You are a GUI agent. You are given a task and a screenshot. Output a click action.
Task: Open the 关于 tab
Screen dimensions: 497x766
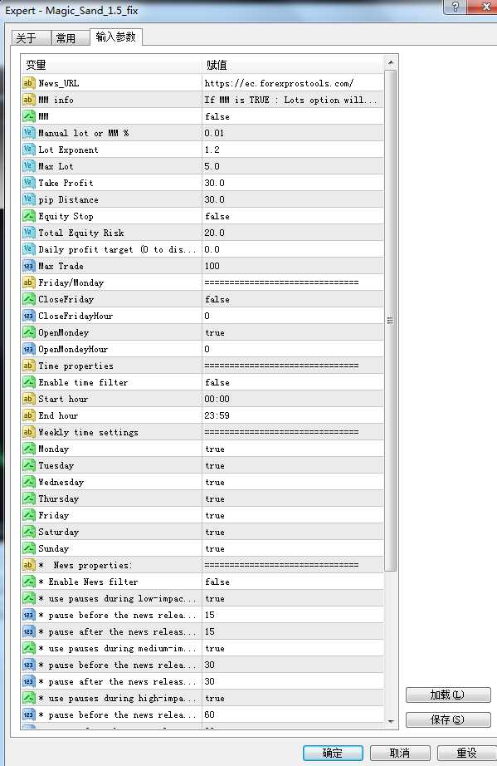(27, 38)
